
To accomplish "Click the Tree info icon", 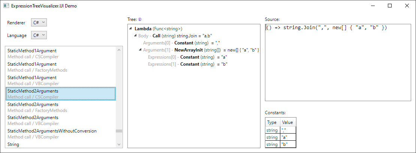I will pyautogui.click(x=140, y=19).
